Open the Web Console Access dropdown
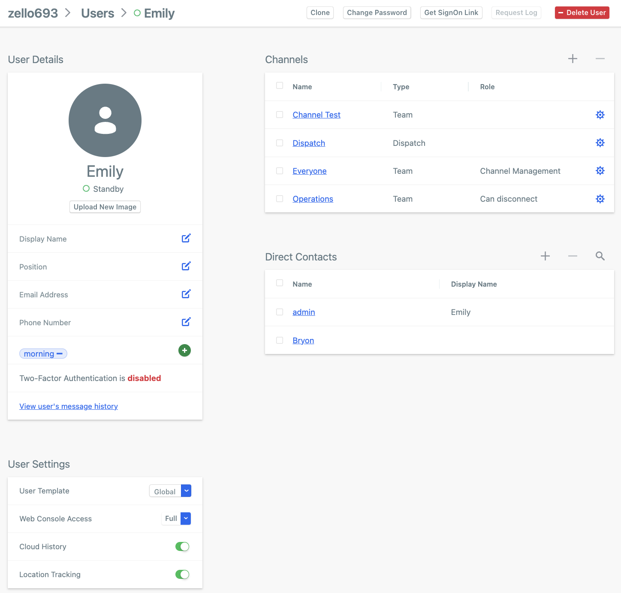The image size is (621, 593). point(186,518)
